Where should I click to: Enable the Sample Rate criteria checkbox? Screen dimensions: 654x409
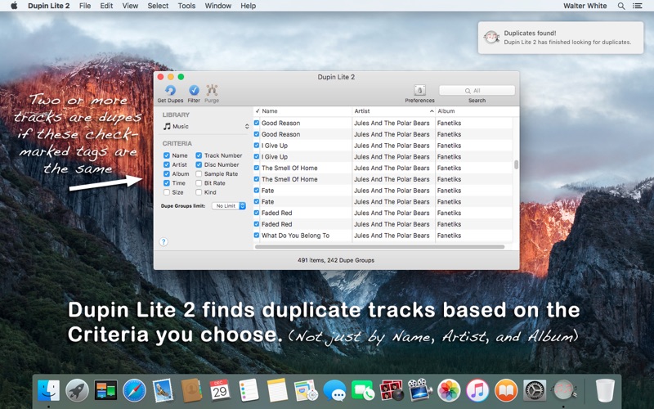[x=199, y=174]
